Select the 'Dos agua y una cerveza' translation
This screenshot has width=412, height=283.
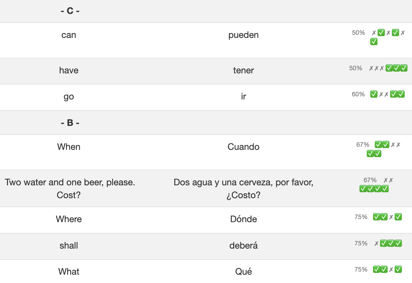click(x=243, y=182)
